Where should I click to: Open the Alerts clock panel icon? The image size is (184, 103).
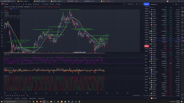[182, 8]
